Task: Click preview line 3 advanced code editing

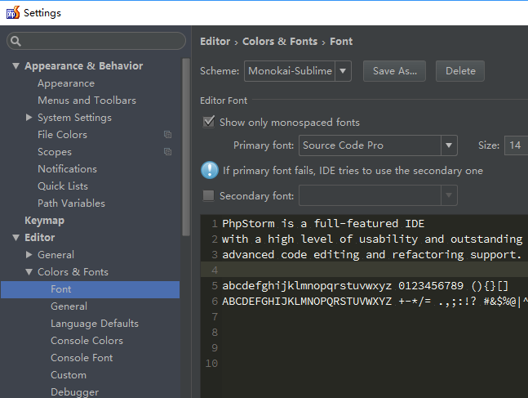Action: (x=372, y=255)
